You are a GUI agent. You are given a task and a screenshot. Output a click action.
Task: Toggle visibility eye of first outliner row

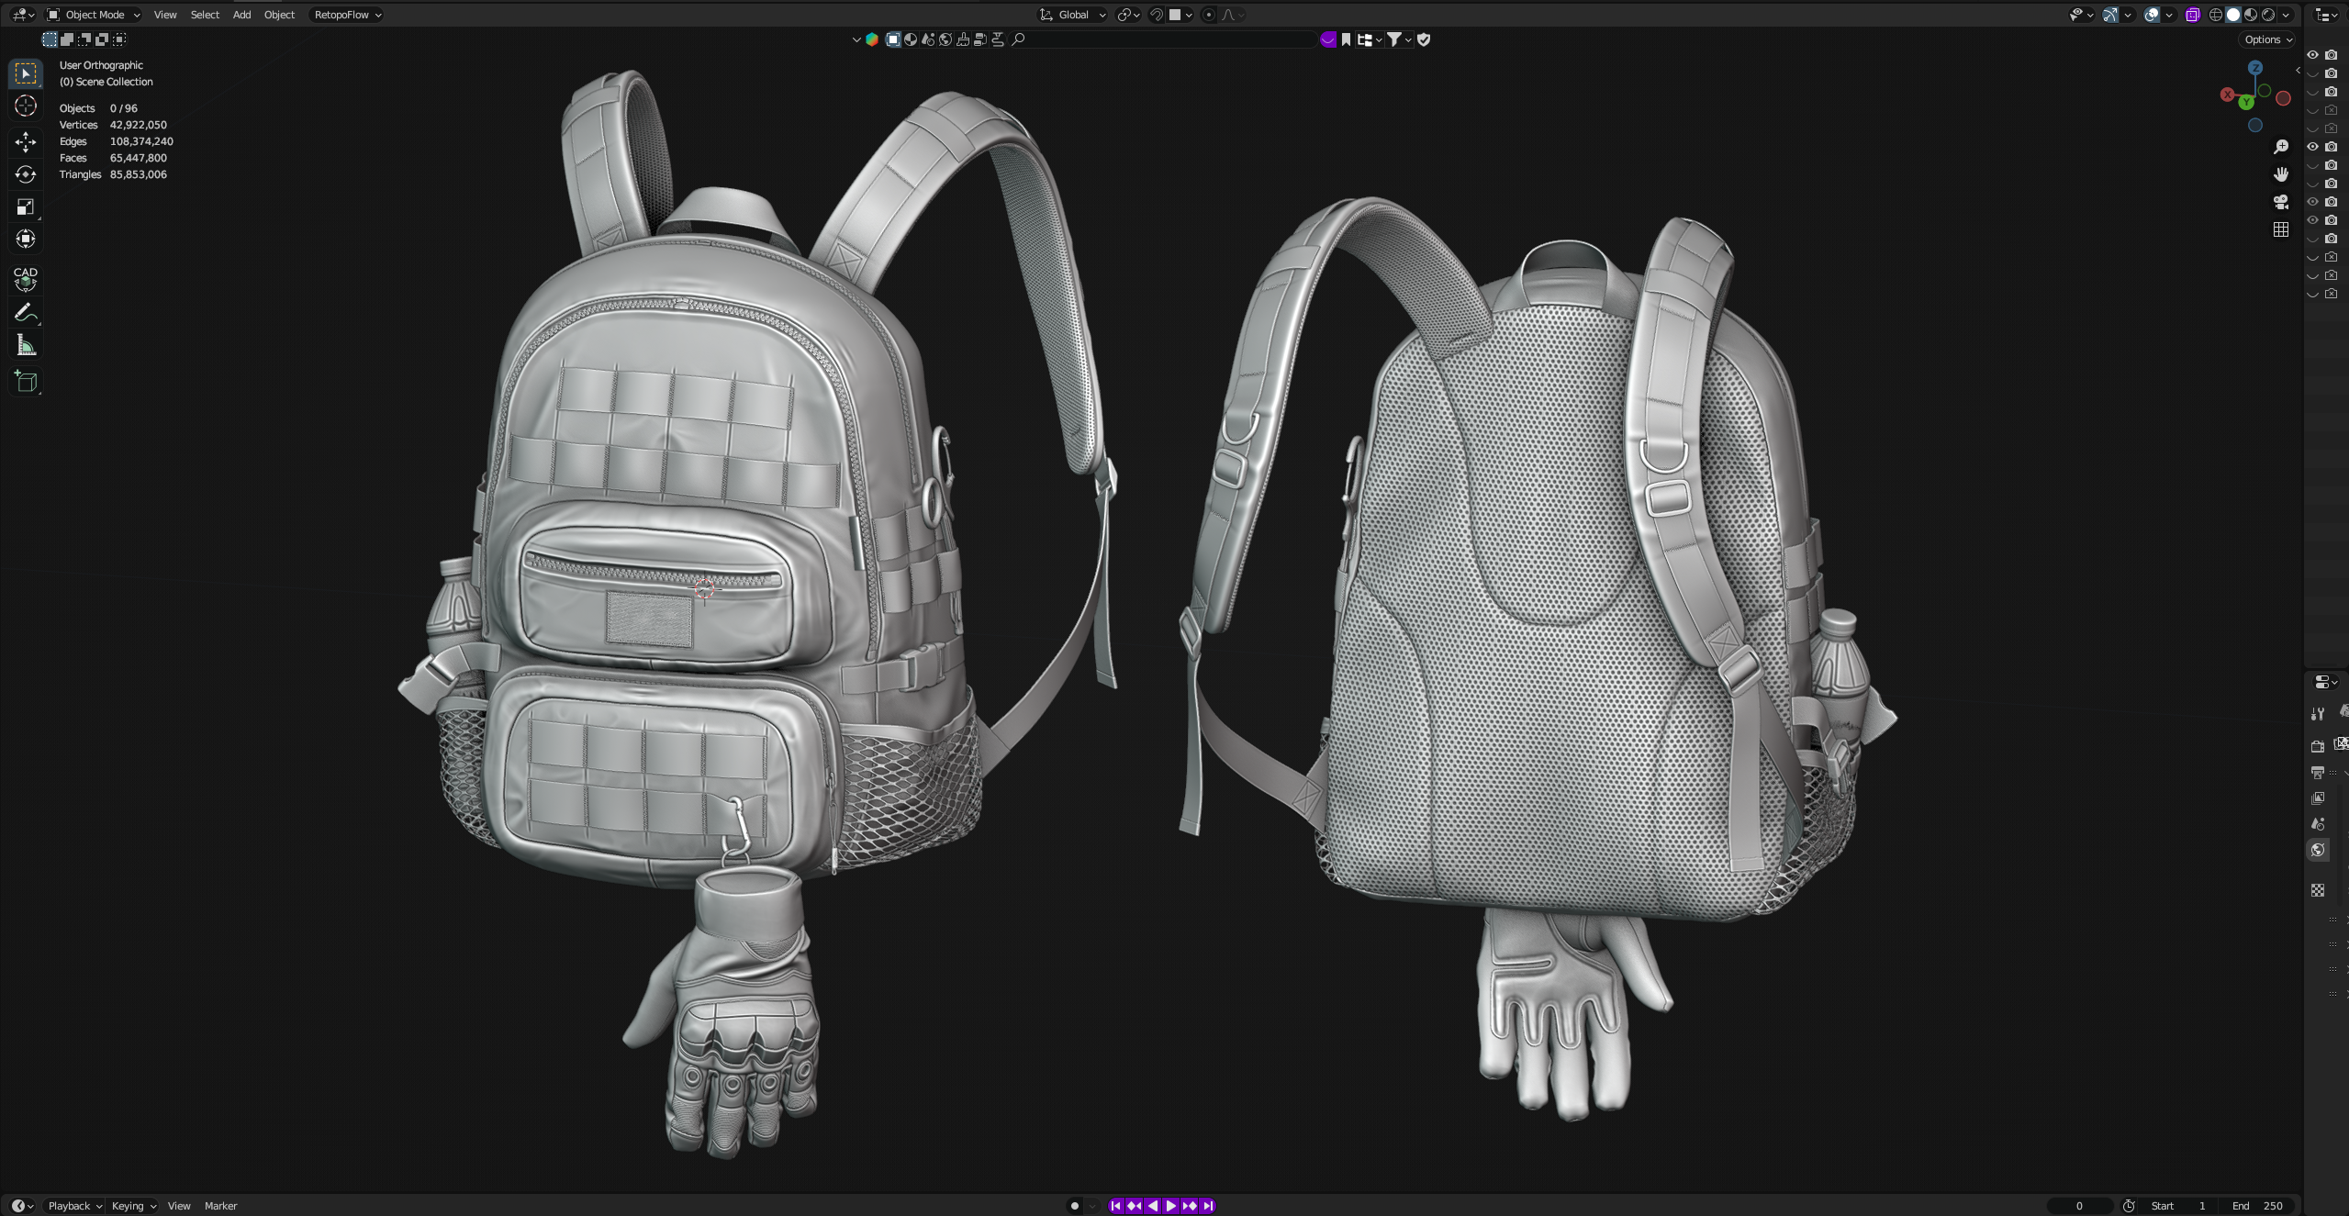2312,55
